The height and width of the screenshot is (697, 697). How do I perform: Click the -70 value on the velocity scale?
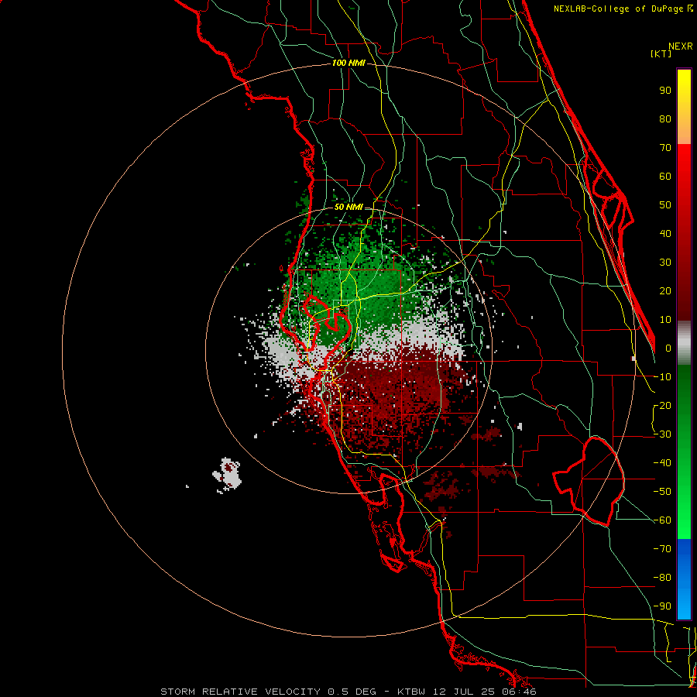point(662,549)
